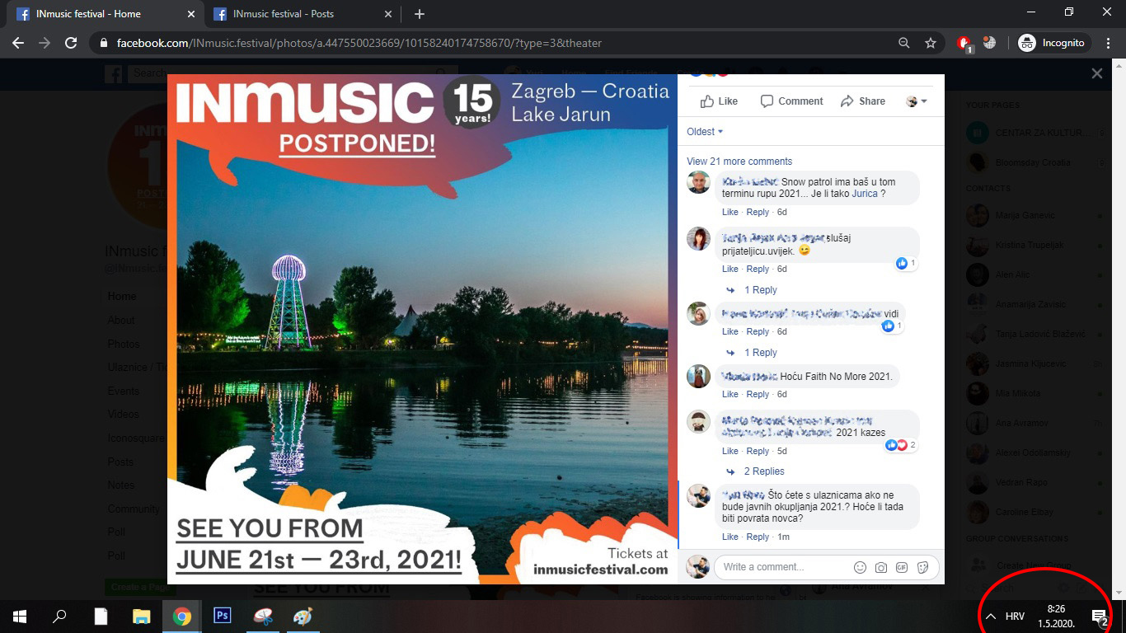This screenshot has height=633, width=1126.
Task: Like the INmusic postponed photo
Action: click(x=719, y=101)
